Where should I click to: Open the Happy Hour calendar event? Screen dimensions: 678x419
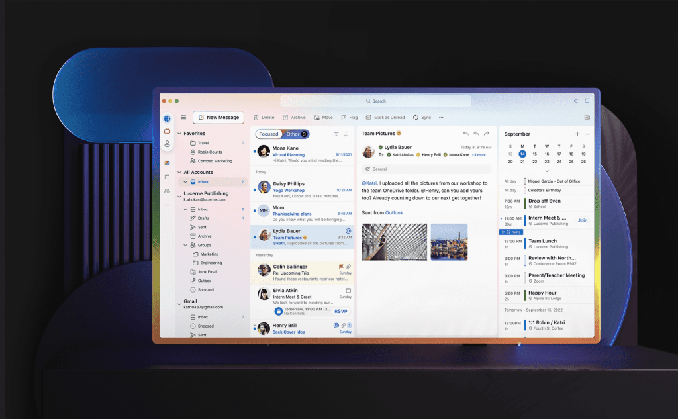(x=546, y=295)
